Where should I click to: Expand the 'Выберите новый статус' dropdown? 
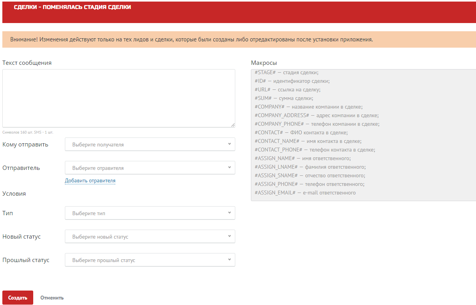150,236
